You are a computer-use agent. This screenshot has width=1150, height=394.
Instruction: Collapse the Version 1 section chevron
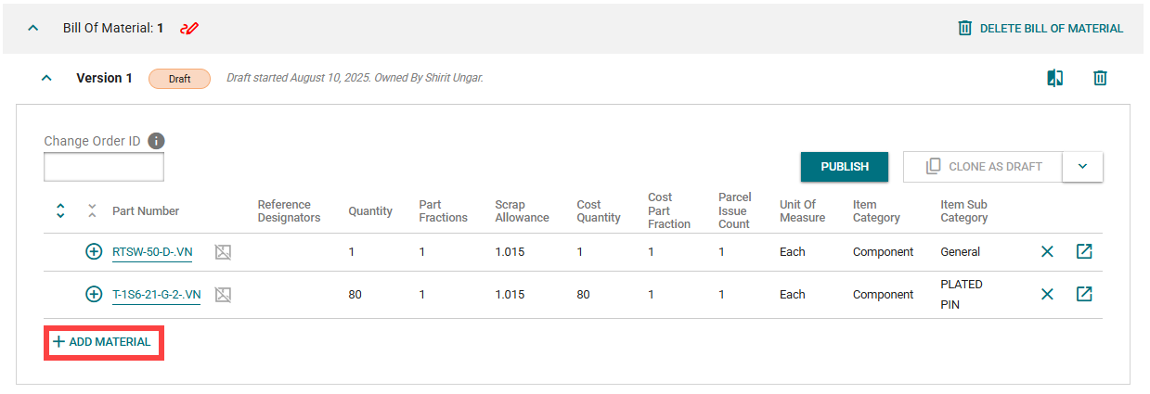(x=46, y=78)
